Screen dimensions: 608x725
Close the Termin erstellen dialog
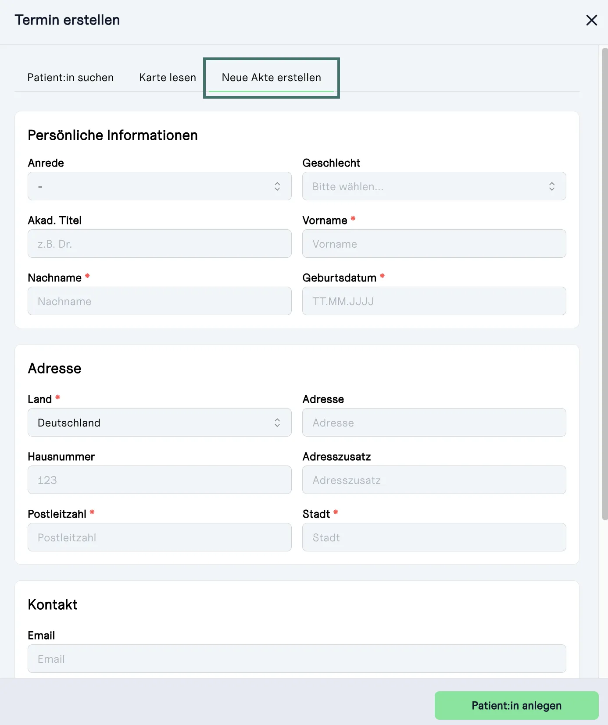591,20
